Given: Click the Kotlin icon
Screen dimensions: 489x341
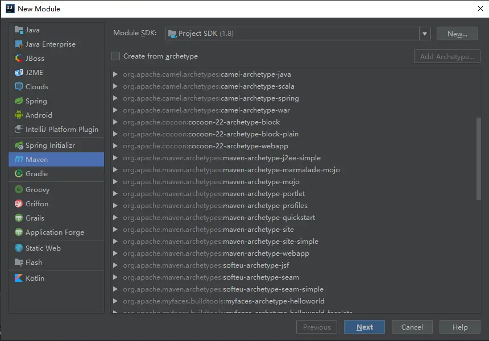Looking at the screenshot, I should click(x=19, y=278).
